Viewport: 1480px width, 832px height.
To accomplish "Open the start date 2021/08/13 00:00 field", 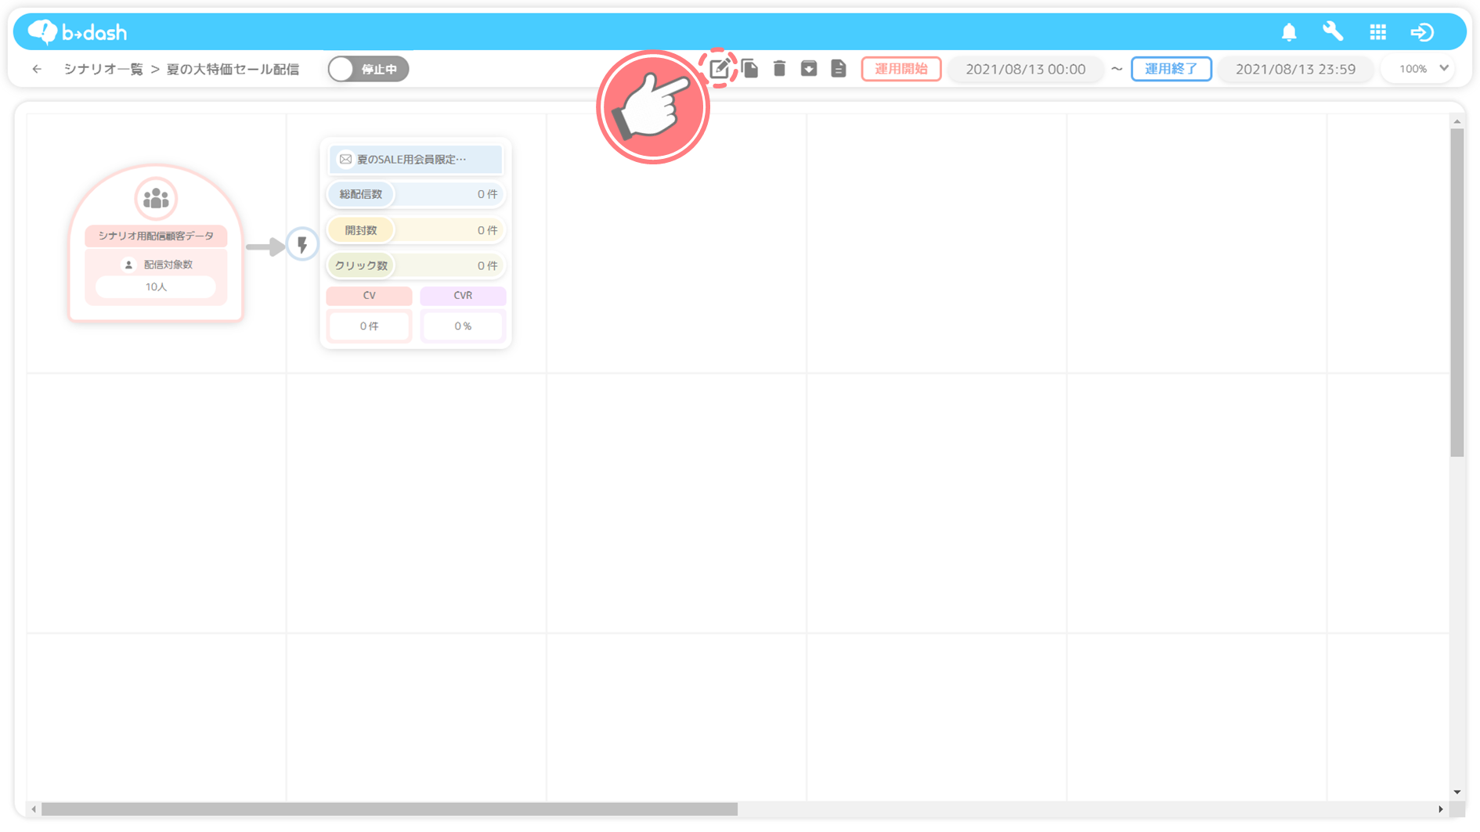I will click(x=1025, y=69).
